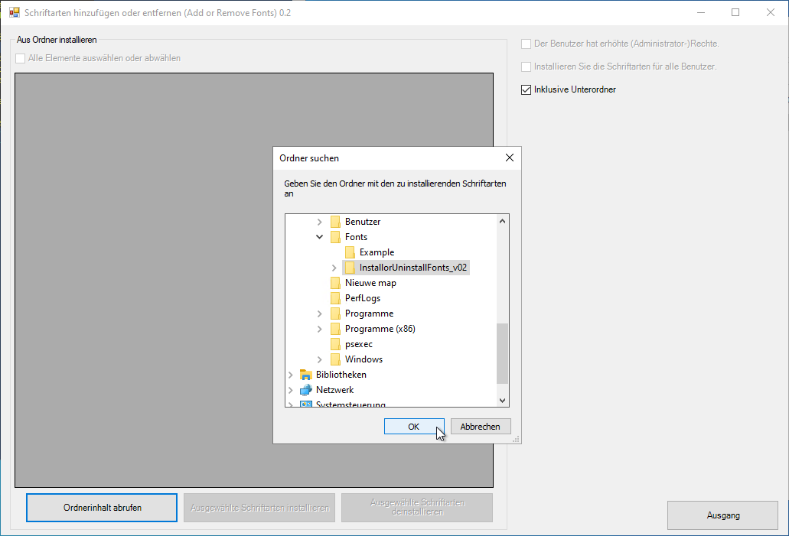Image resolution: width=789 pixels, height=536 pixels.
Task: Toggle the Inklusive Unterordner checkbox
Action: coord(526,89)
